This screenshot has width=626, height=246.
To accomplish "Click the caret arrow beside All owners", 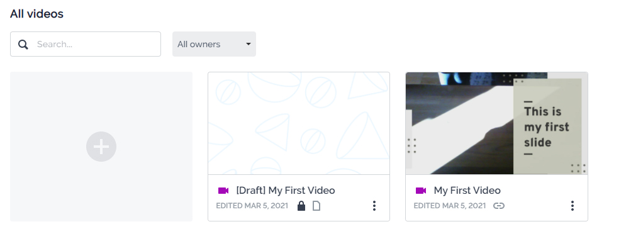I will (x=249, y=44).
